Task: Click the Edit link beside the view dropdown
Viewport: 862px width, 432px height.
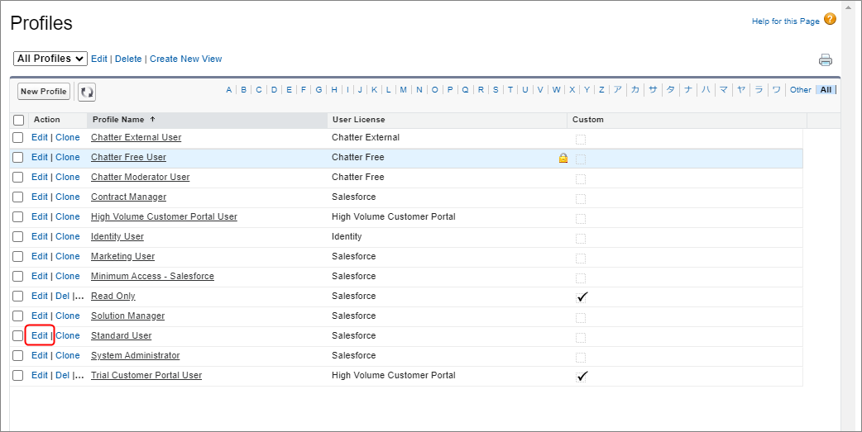Action: [x=99, y=59]
